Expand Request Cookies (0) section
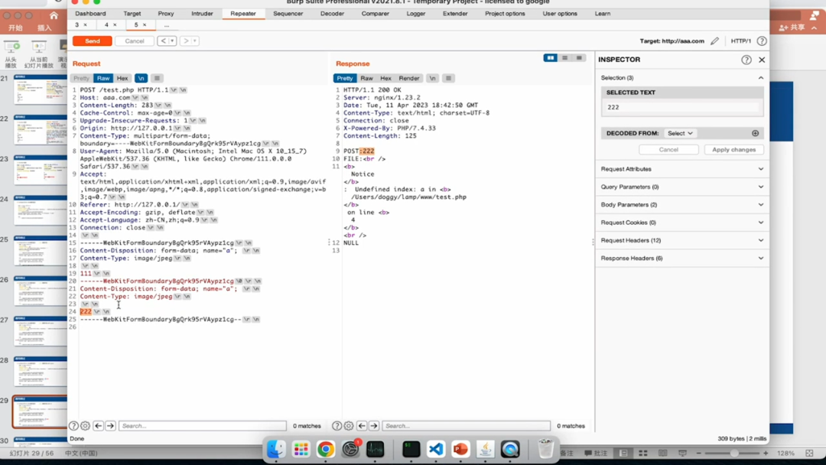Image resolution: width=826 pixels, height=465 pixels. [x=682, y=223]
